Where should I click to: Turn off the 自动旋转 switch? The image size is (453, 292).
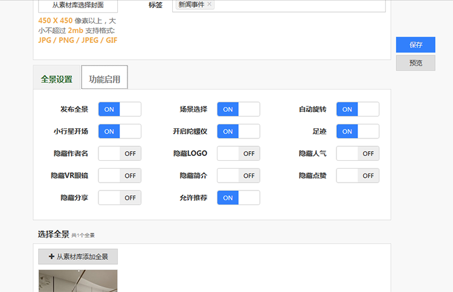pyautogui.click(x=358, y=109)
